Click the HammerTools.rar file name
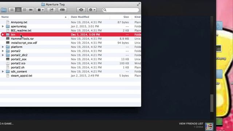 coord(22,39)
